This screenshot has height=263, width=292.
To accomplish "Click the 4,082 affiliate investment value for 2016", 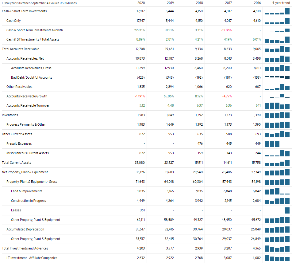I will [257, 258].
